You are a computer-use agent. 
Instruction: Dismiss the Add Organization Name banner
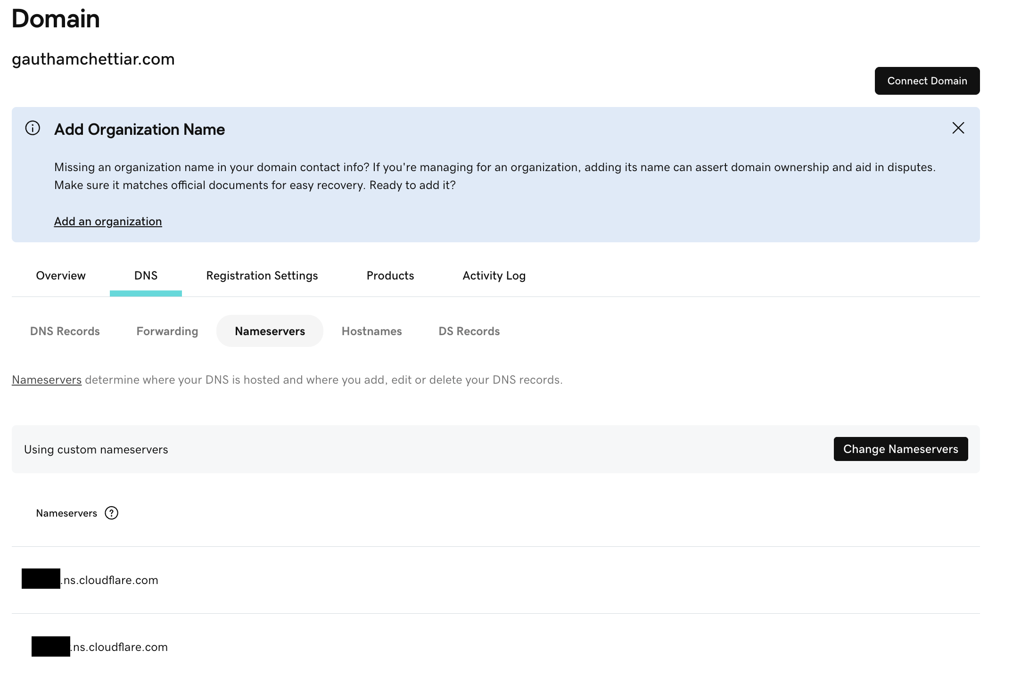958,128
